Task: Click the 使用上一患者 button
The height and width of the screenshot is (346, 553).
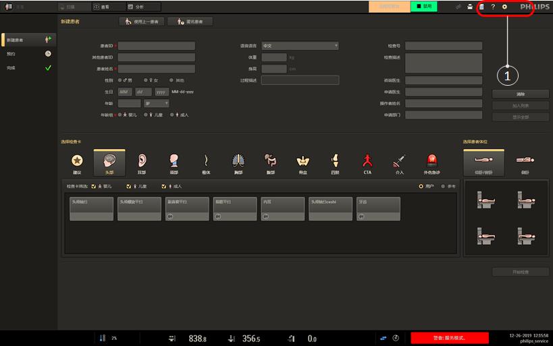Action: tap(142, 22)
